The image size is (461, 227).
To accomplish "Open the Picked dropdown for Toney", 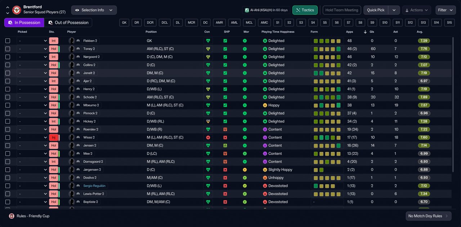I will point(32,49).
